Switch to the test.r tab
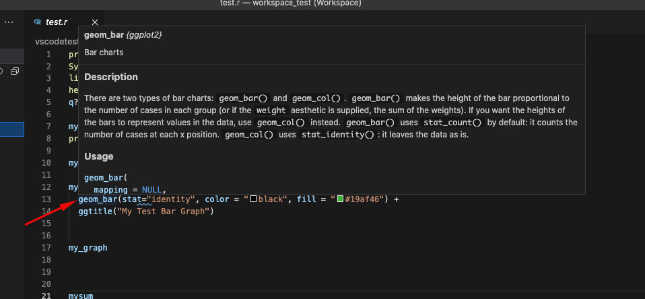This screenshot has width=645, height=299. point(57,22)
